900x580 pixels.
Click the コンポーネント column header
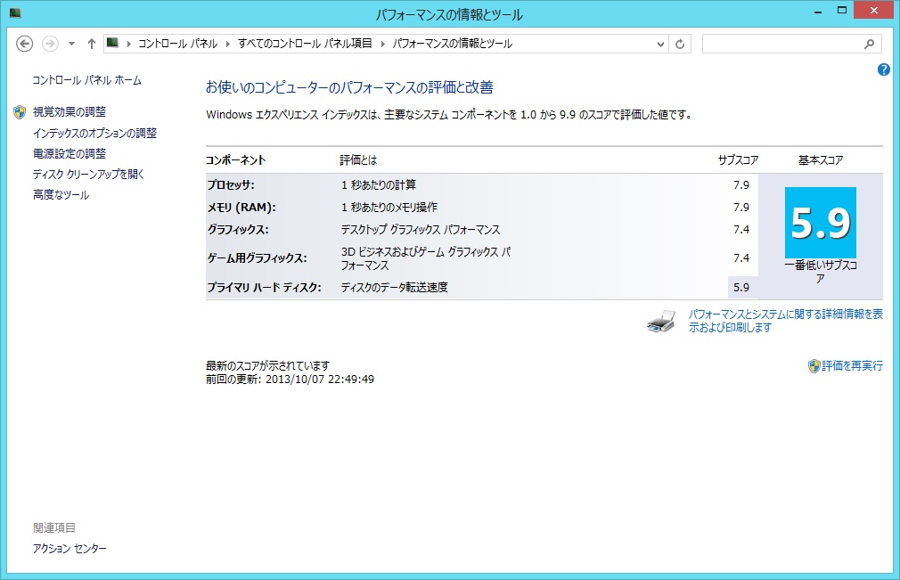click(235, 160)
